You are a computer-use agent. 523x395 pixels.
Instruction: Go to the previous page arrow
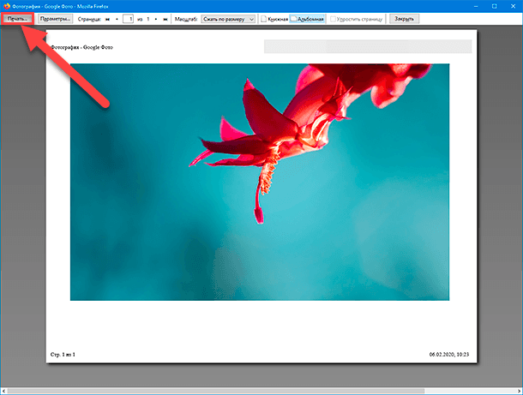coord(117,18)
